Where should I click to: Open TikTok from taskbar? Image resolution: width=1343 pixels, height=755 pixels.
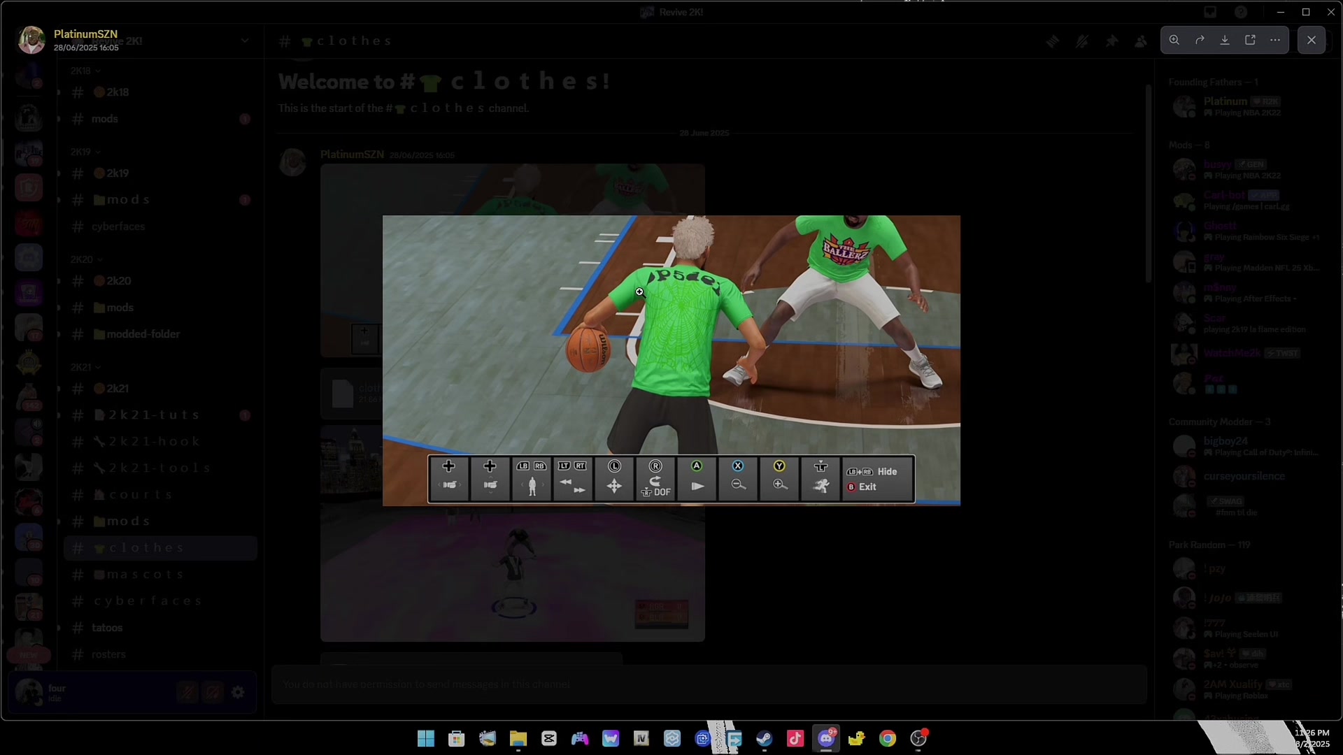[795, 738]
